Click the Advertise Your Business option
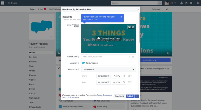This screenshot has height=110, width=201. click(x=74, y=106)
